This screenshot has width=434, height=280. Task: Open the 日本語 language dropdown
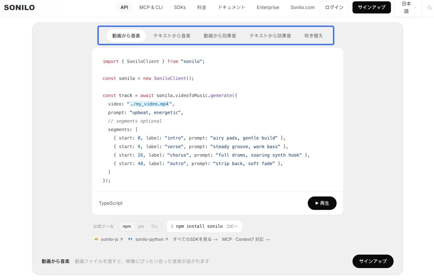[x=408, y=8]
